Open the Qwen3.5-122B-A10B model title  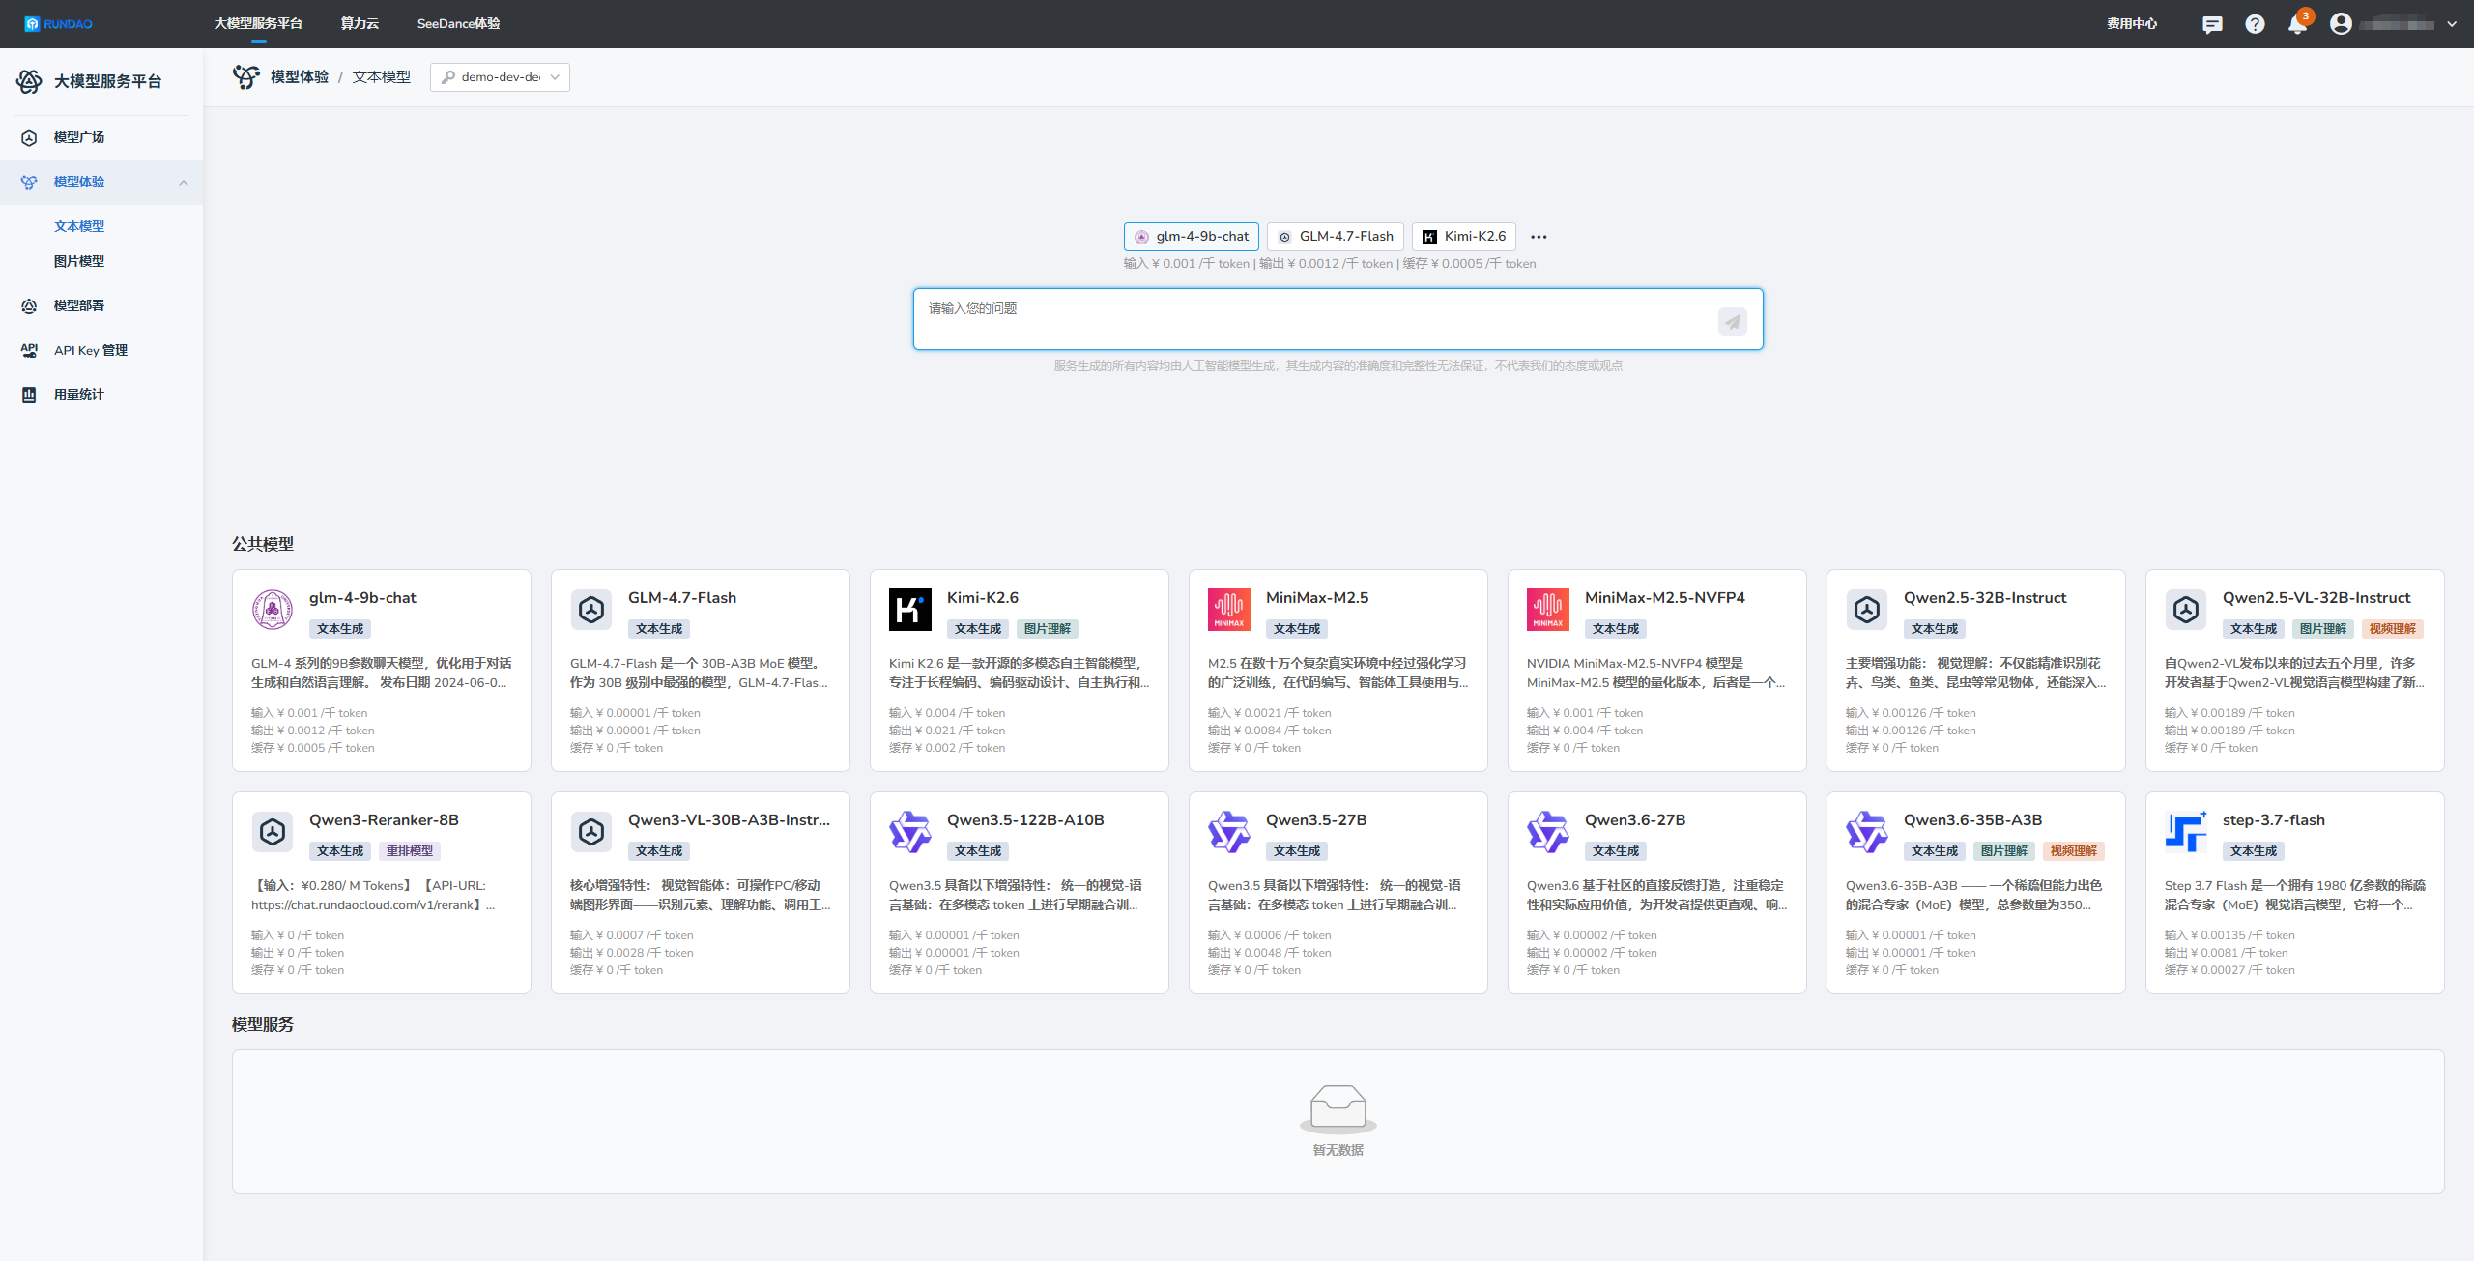(1025, 820)
